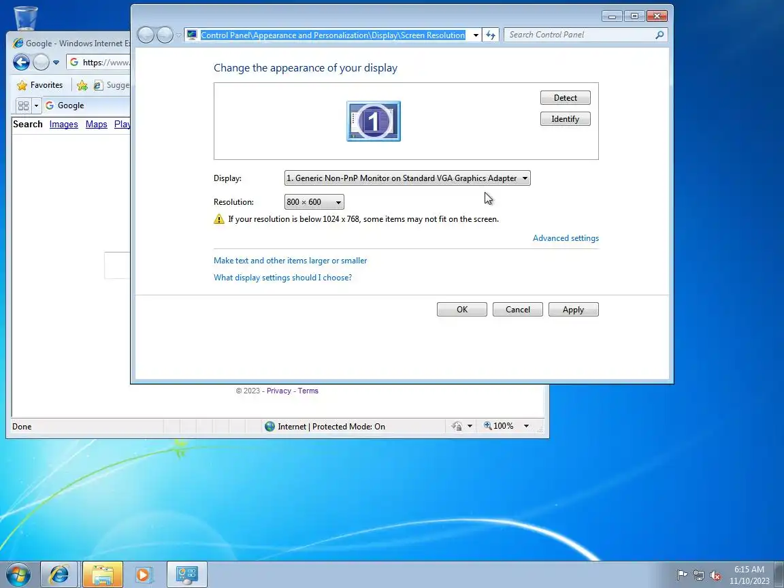Open dropdown next to IE status bar padlock

470,426
